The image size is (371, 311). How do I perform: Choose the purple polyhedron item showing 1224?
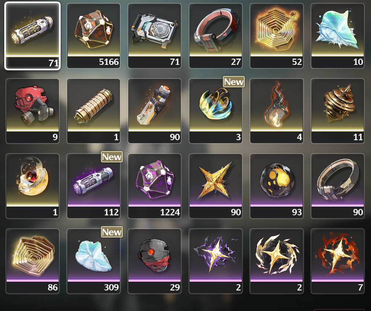click(x=155, y=186)
